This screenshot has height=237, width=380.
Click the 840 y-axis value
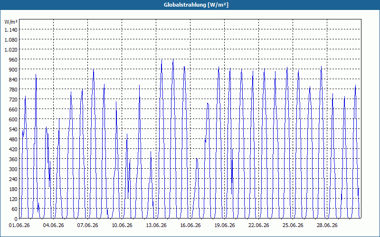[14, 79]
